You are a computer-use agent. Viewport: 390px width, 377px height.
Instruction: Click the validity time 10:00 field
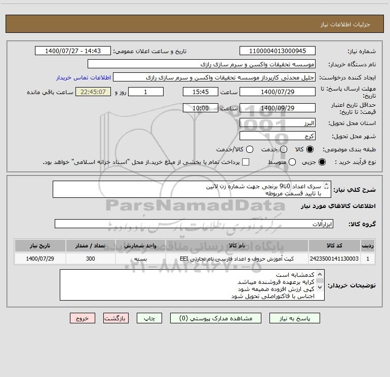[x=201, y=108]
